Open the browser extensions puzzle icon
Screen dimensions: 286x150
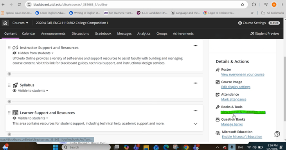254,5
